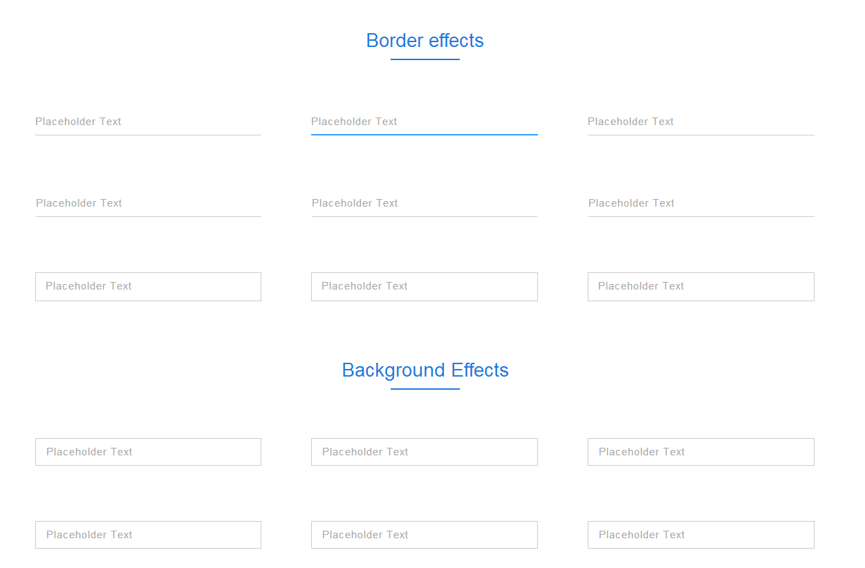This screenshot has width=865, height=568.
Task: Focus bottom-row middle input under Background Effects
Action: click(x=425, y=535)
